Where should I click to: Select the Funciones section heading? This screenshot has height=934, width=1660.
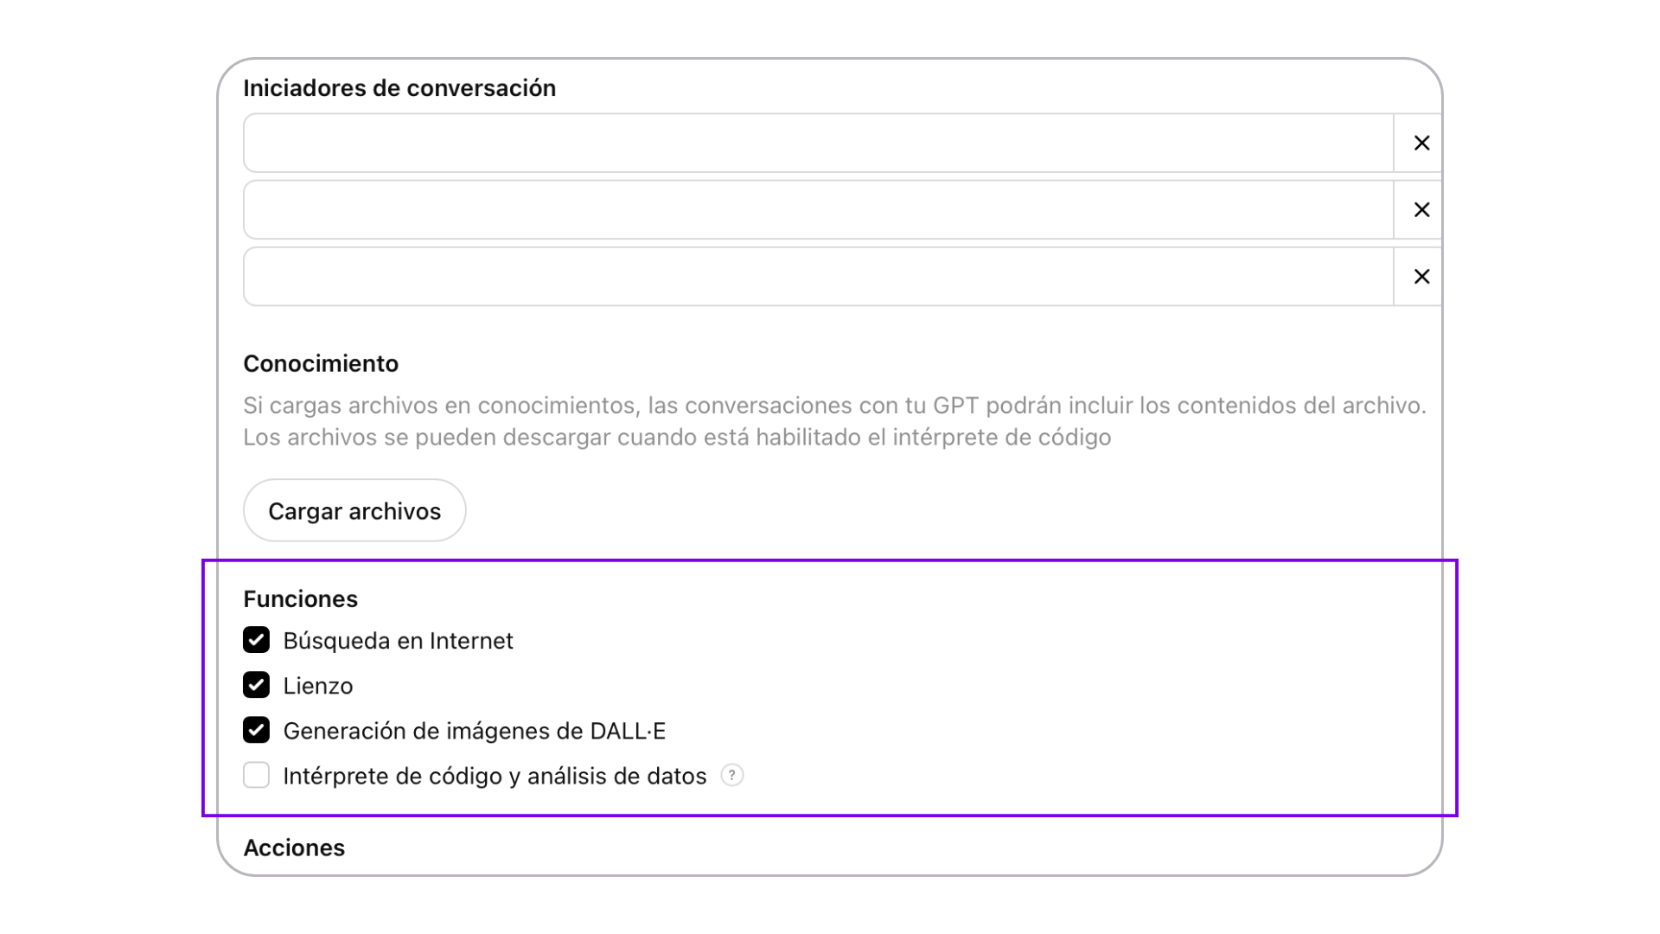pyautogui.click(x=300, y=599)
